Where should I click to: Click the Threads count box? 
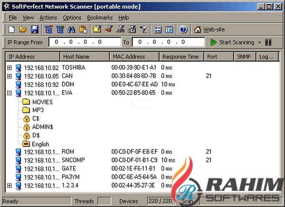104,201
